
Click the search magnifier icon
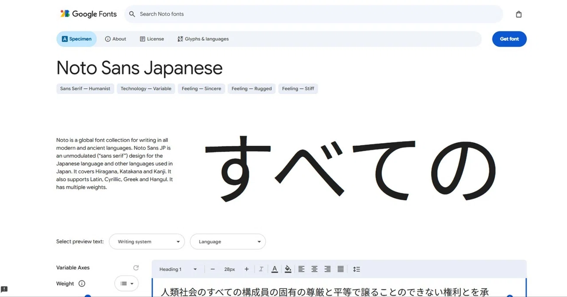[x=132, y=14]
